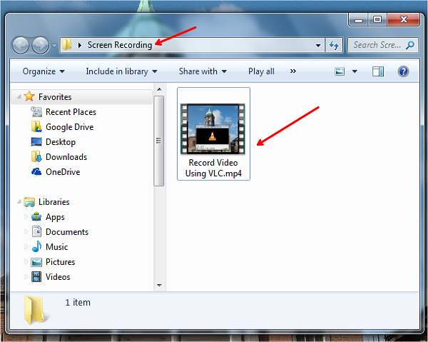Open the Apps library

tap(55, 217)
